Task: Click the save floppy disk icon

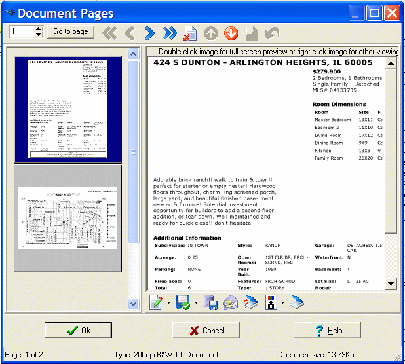Action: coord(183,302)
